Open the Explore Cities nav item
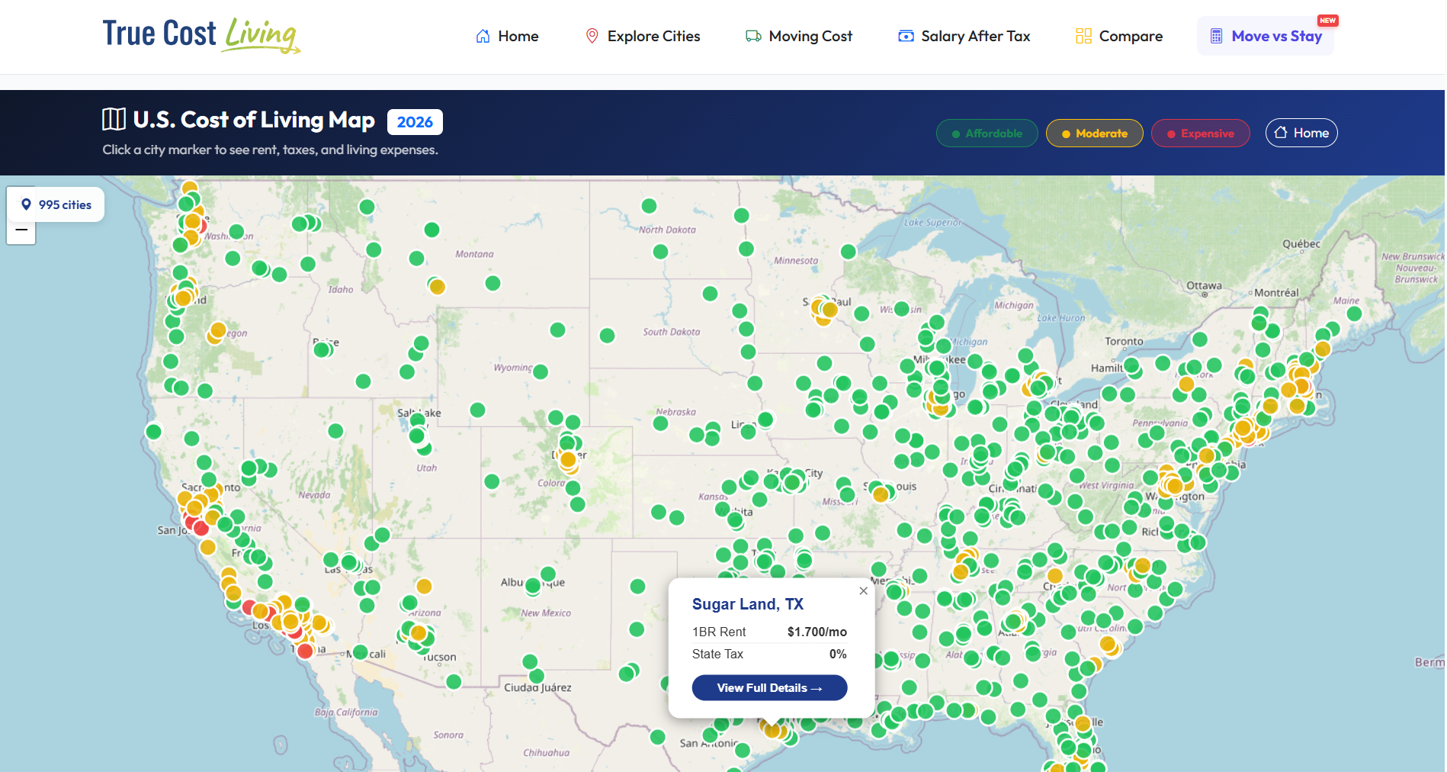The image size is (1447, 772). tap(653, 35)
